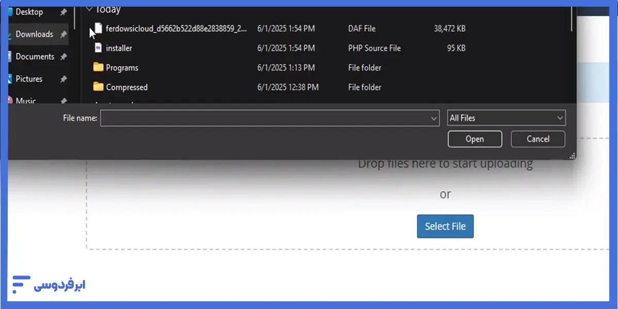
Task: Go to Downloads in sidebar
Action: (34, 34)
